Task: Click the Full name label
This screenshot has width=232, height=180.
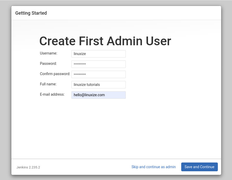Action: pos(48,84)
